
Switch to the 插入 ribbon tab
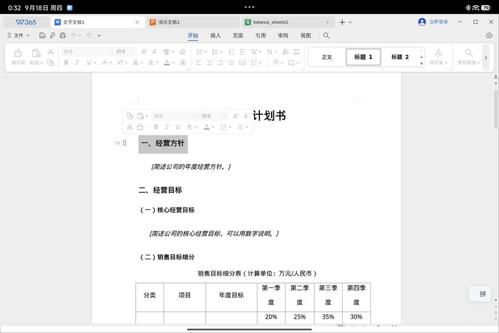click(x=215, y=35)
